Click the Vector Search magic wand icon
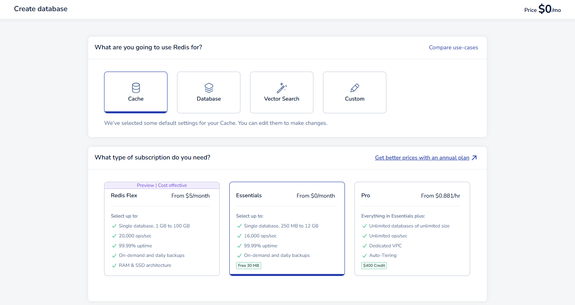 (x=282, y=88)
